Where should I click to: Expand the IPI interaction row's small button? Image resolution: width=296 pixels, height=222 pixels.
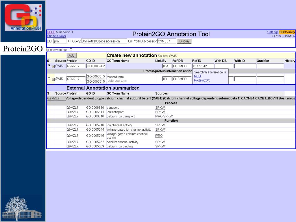pos(53,79)
